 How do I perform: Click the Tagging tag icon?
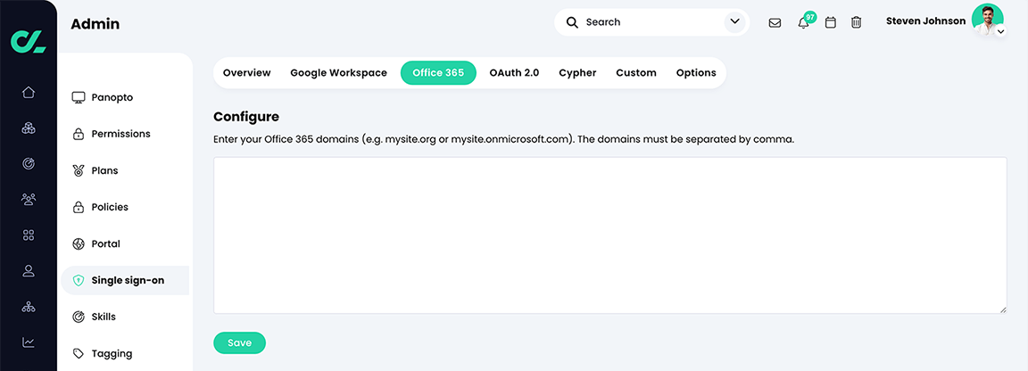tap(78, 354)
